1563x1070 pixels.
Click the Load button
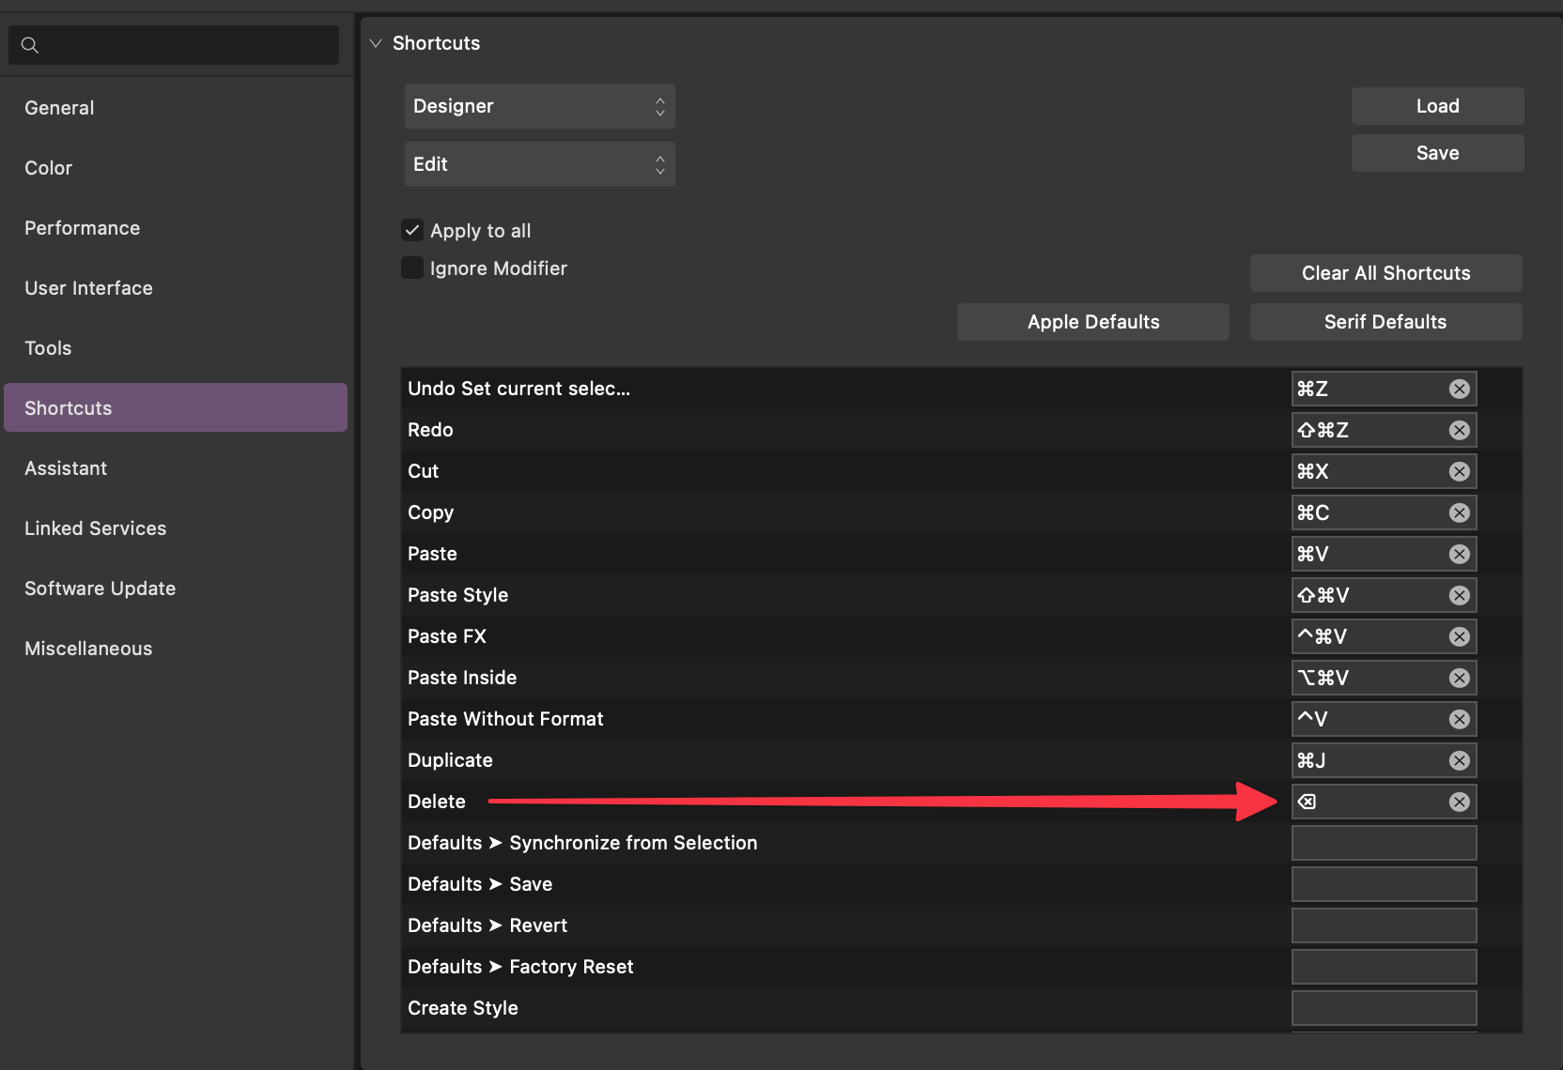pos(1437,106)
